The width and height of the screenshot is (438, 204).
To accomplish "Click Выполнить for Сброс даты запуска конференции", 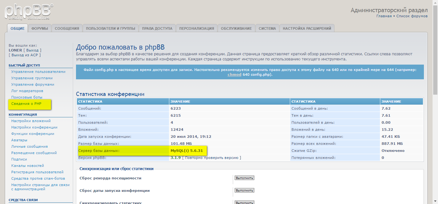I will tap(244, 191).
